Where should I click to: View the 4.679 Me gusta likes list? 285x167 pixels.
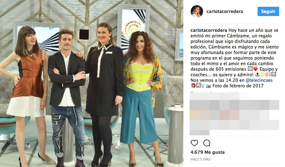(x=207, y=152)
